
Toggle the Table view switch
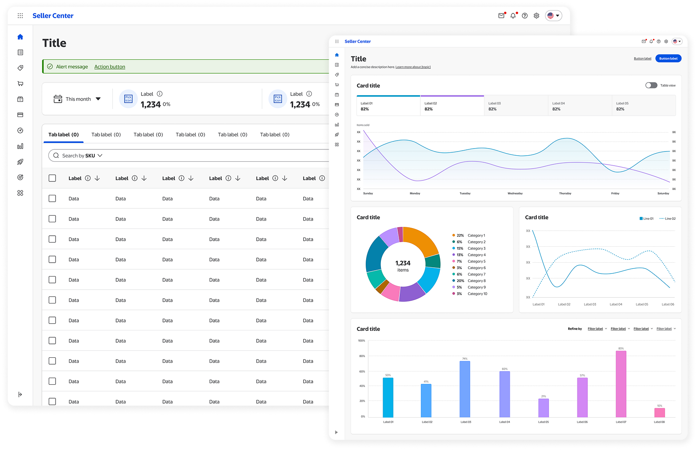point(651,85)
